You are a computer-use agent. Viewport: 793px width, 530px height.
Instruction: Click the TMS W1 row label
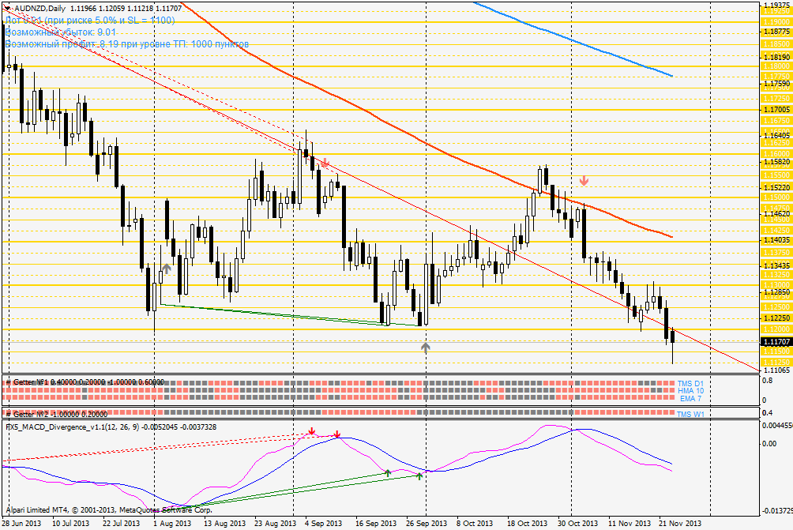tap(690, 414)
